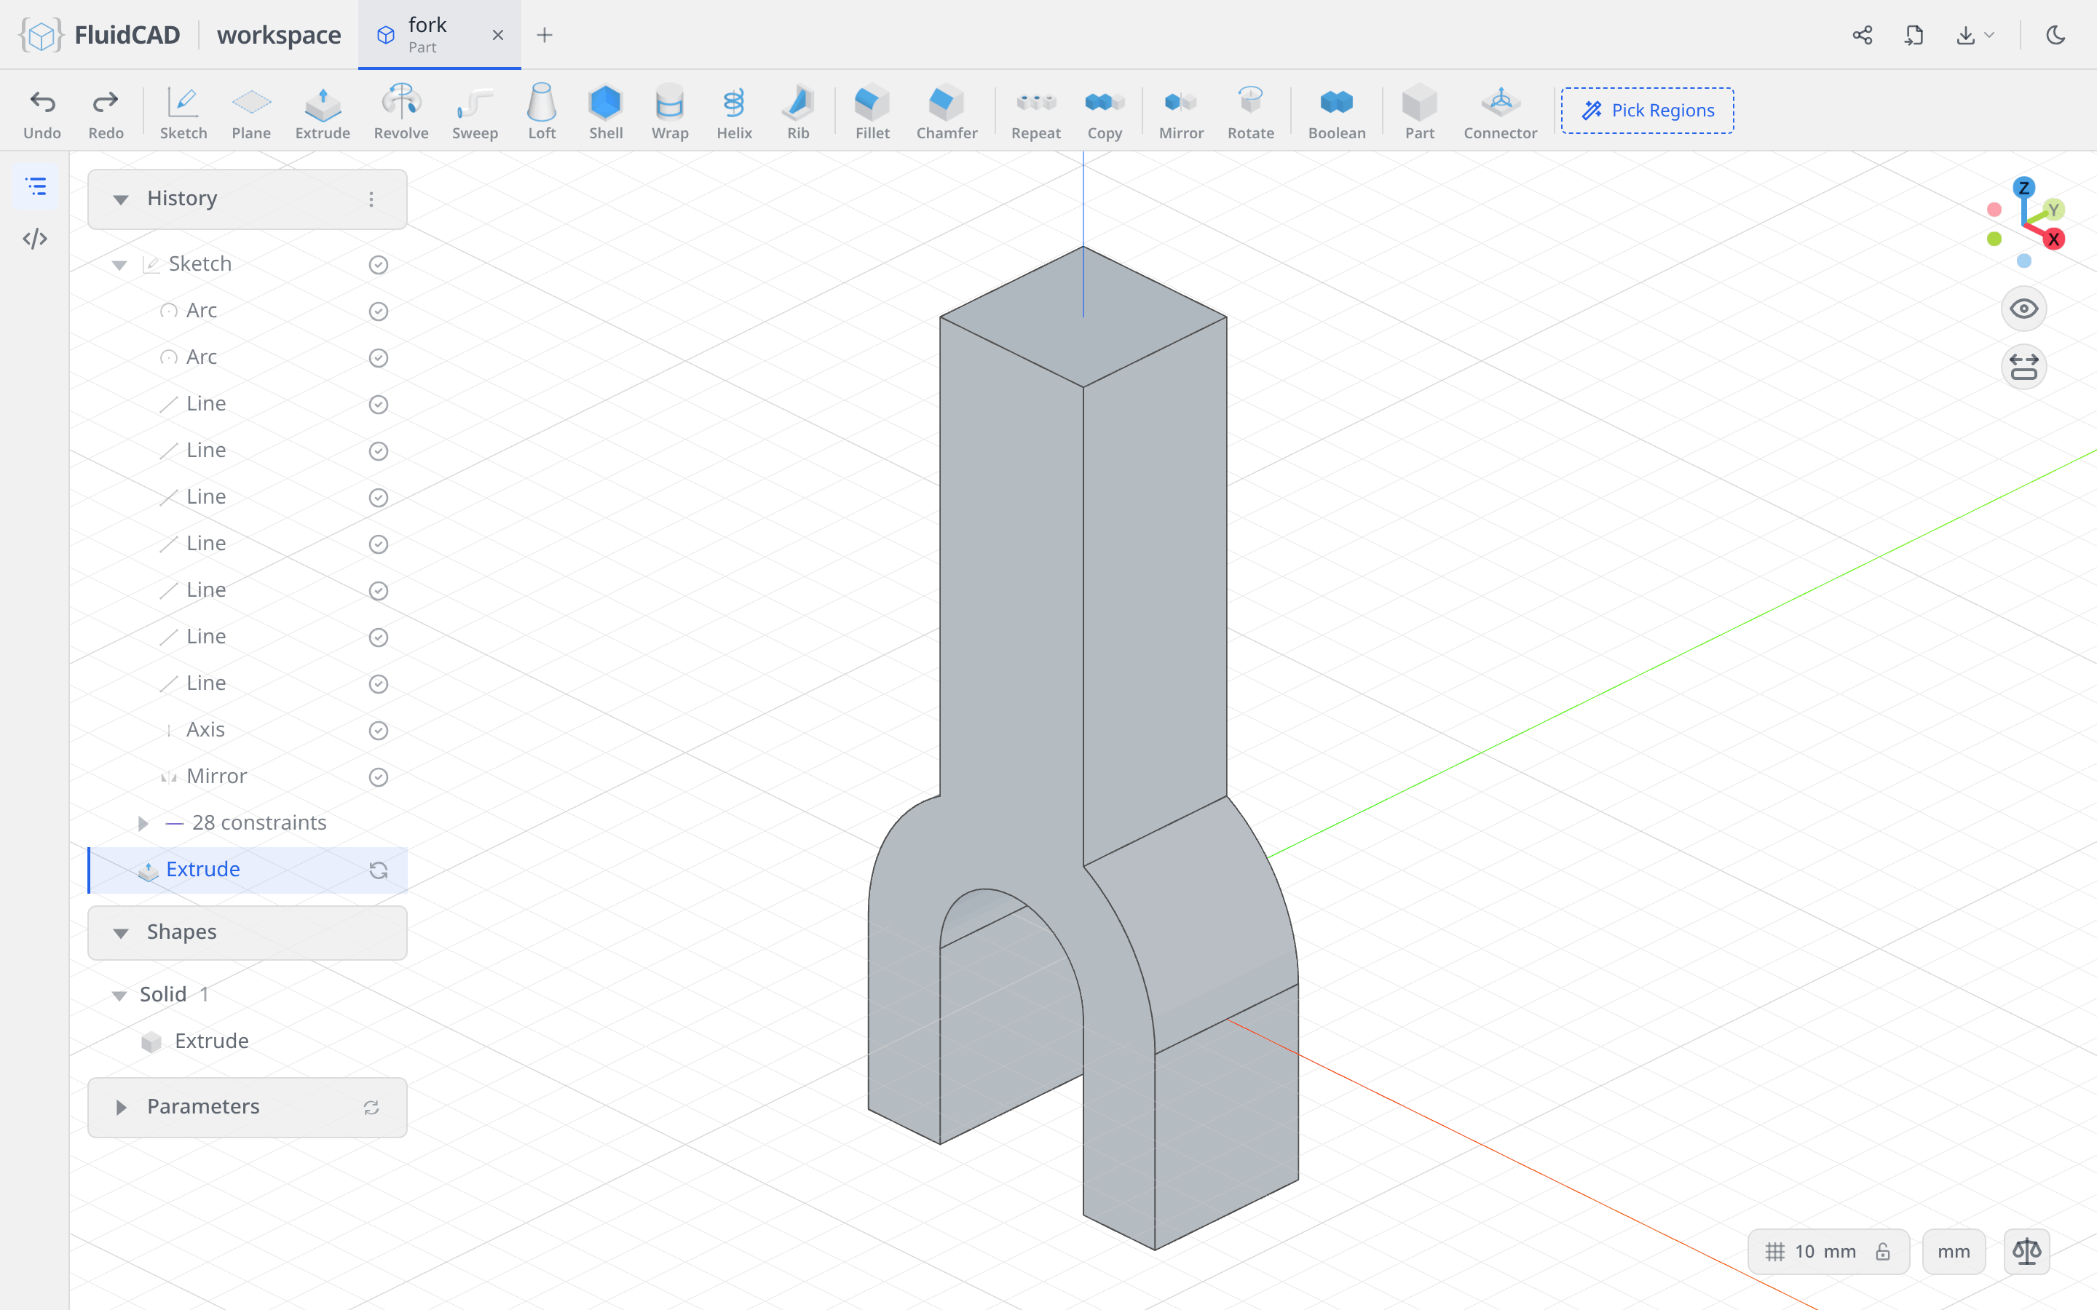Click the Mirror tool in toolbar
This screenshot has width=2097, height=1310.
[x=1181, y=112]
